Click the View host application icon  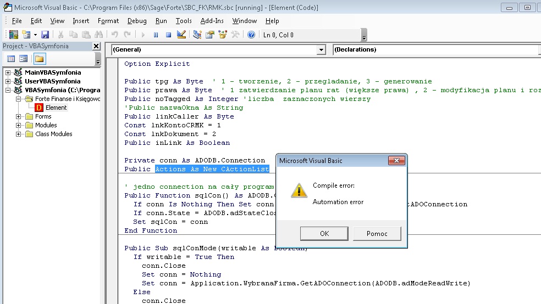pyautogui.click(x=13, y=35)
